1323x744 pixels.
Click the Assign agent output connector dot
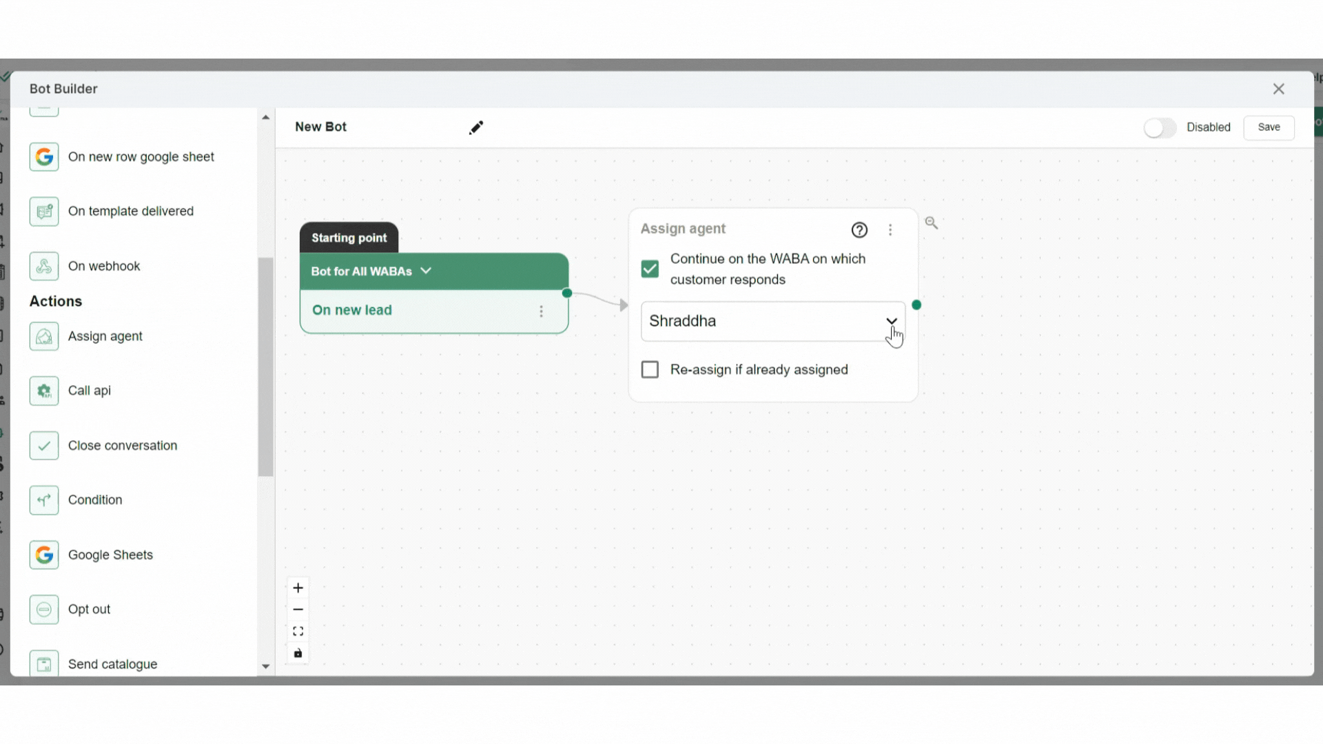coord(916,305)
